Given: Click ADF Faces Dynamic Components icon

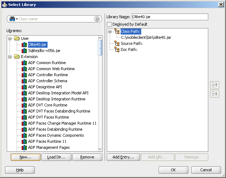Looking at the screenshot, I should click(x=24, y=136).
